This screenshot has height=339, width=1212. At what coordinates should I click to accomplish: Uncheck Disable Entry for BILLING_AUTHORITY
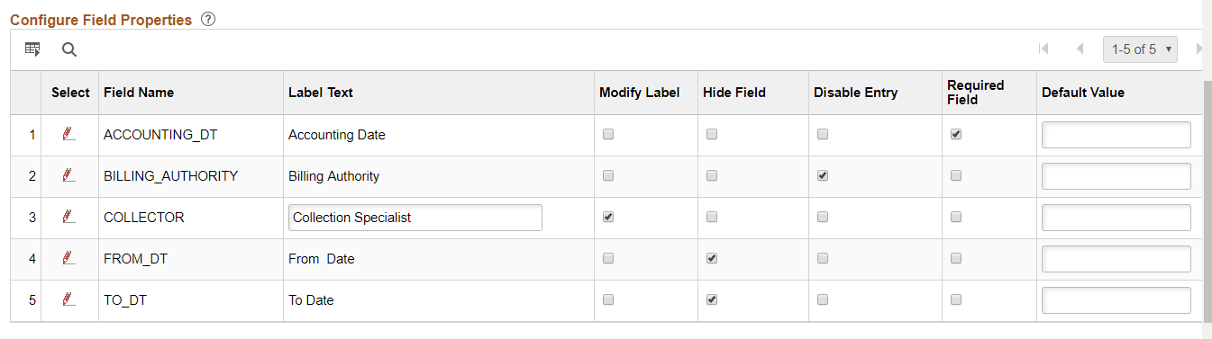(823, 175)
